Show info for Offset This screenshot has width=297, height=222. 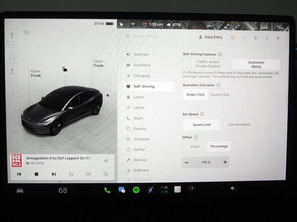[196, 137]
